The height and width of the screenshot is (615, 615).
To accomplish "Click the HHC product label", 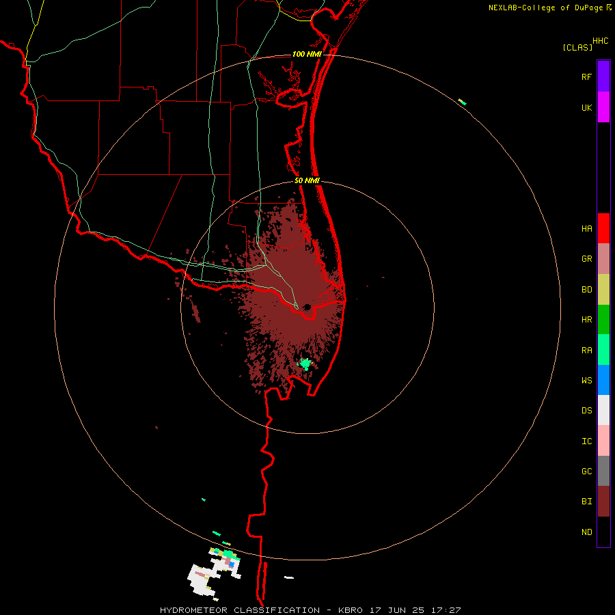I will point(600,41).
